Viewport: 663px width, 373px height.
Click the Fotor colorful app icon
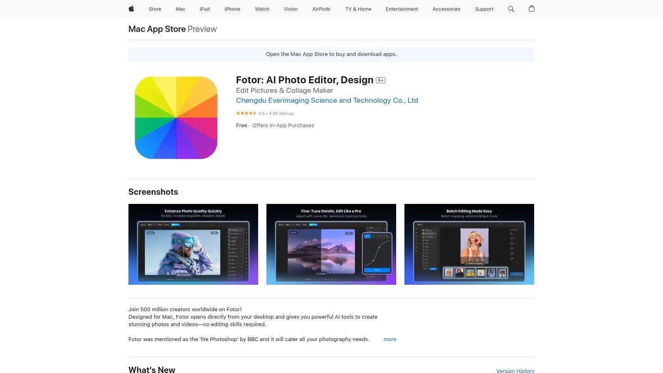(176, 118)
